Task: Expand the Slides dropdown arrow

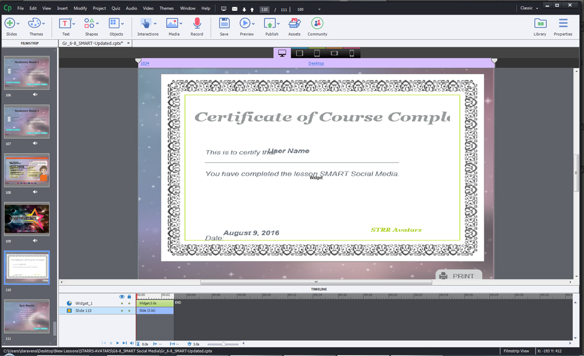Action: point(18,24)
